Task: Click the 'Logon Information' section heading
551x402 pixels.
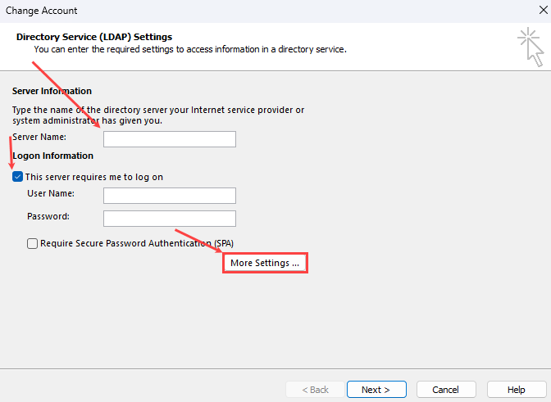Action: [x=53, y=156]
